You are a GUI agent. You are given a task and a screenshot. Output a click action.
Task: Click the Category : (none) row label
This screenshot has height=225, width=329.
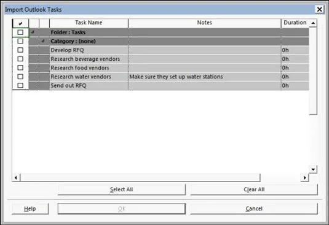(x=73, y=41)
